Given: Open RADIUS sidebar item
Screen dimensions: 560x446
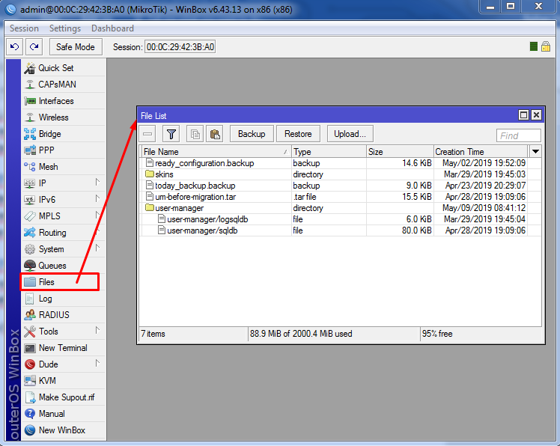Looking at the screenshot, I should click(x=64, y=315).
